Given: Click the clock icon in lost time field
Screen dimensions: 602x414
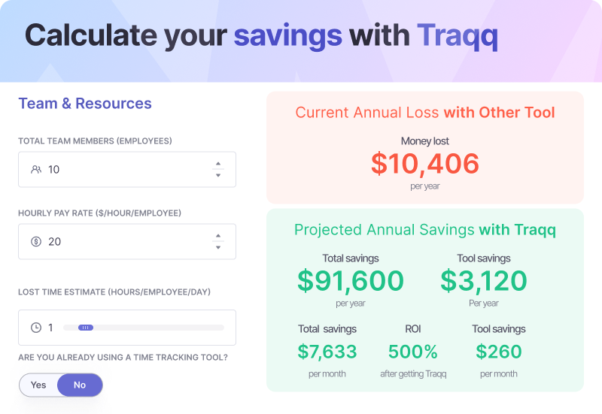Looking at the screenshot, I should (35, 328).
